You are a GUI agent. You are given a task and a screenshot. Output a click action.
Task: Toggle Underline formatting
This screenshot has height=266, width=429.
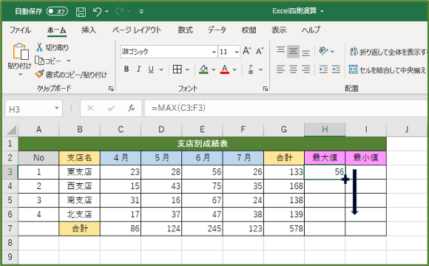[151, 69]
